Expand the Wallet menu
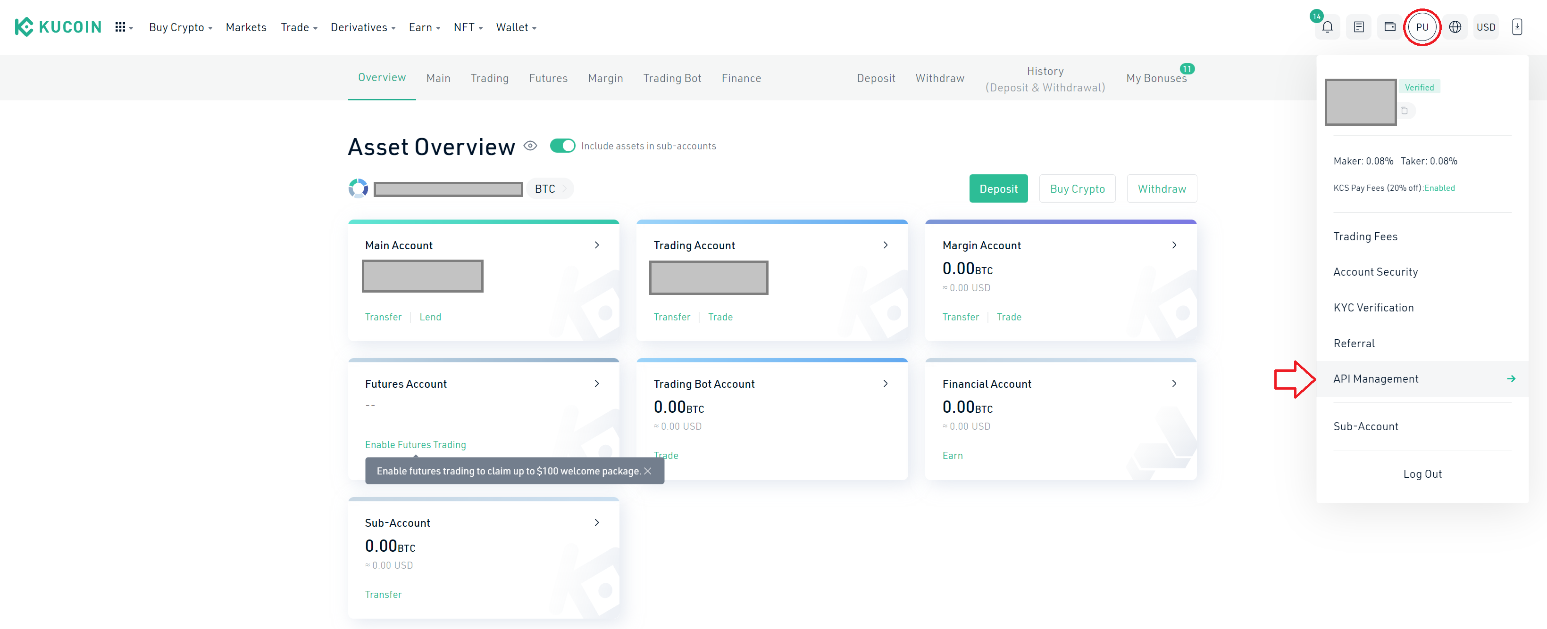Viewport: 1547px width, 629px height. point(517,28)
